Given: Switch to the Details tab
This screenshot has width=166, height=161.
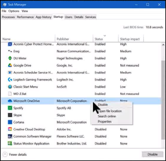Looking at the screenshot, I should tap(79, 17).
